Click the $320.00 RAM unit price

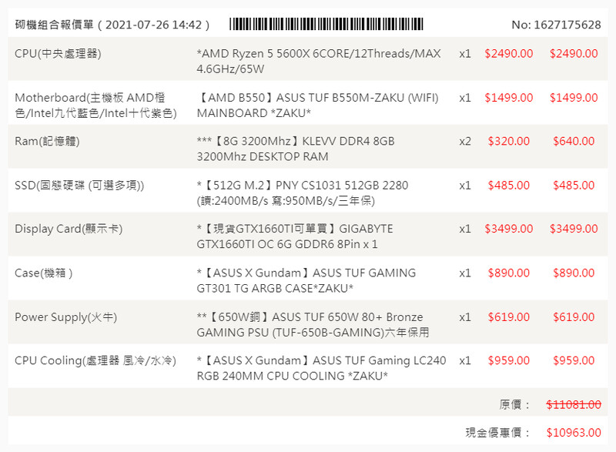point(508,142)
